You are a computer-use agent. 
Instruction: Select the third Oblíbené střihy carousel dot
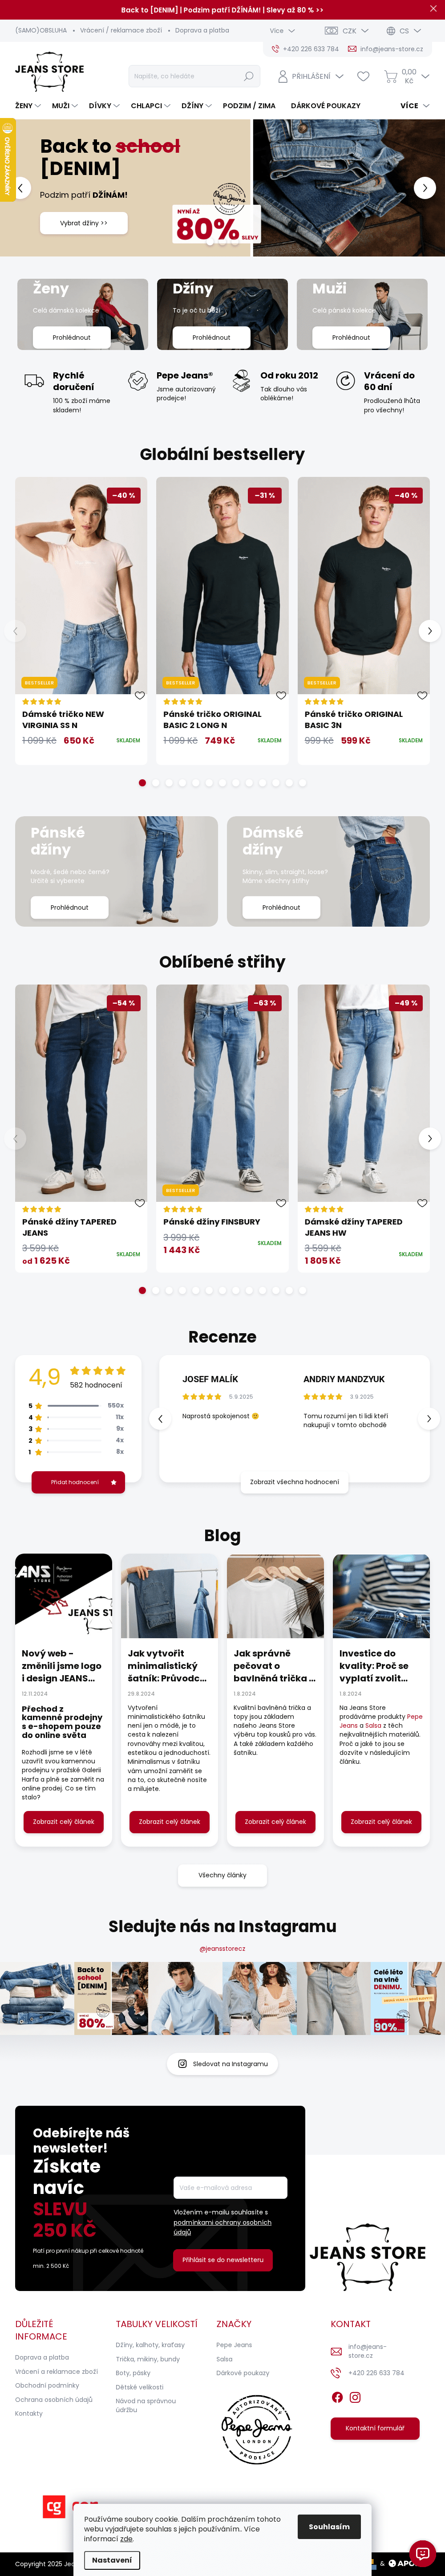tap(169, 1290)
